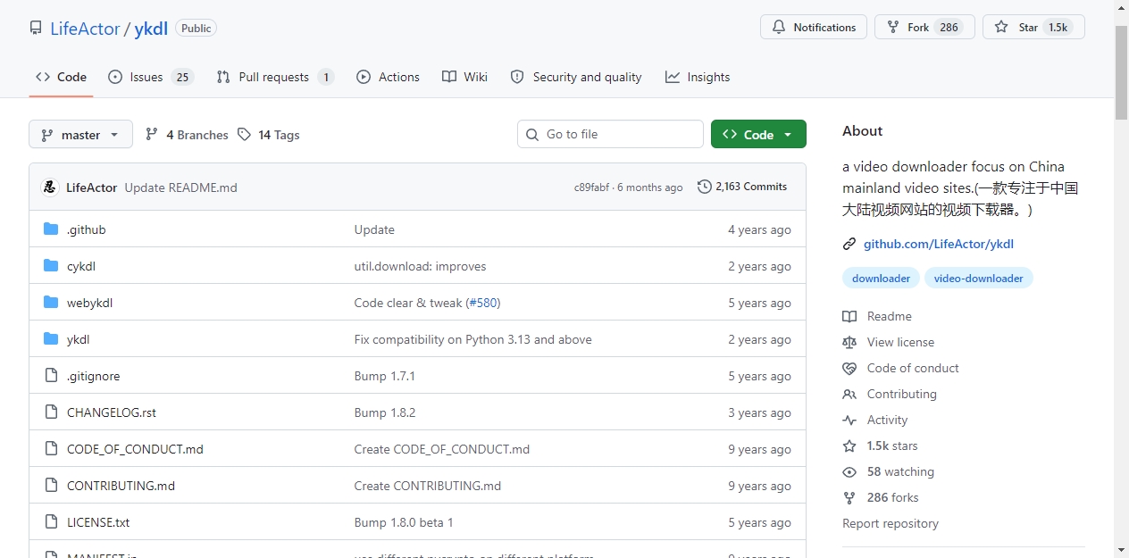Open the Readme link in About
The image size is (1129, 558).
877,316
